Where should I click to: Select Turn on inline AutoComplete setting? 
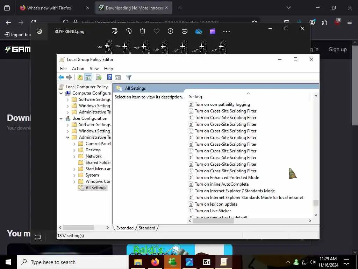pos(221,184)
